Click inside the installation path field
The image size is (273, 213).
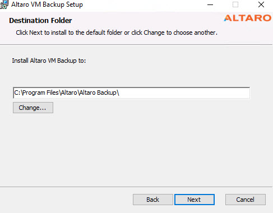click(x=131, y=92)
